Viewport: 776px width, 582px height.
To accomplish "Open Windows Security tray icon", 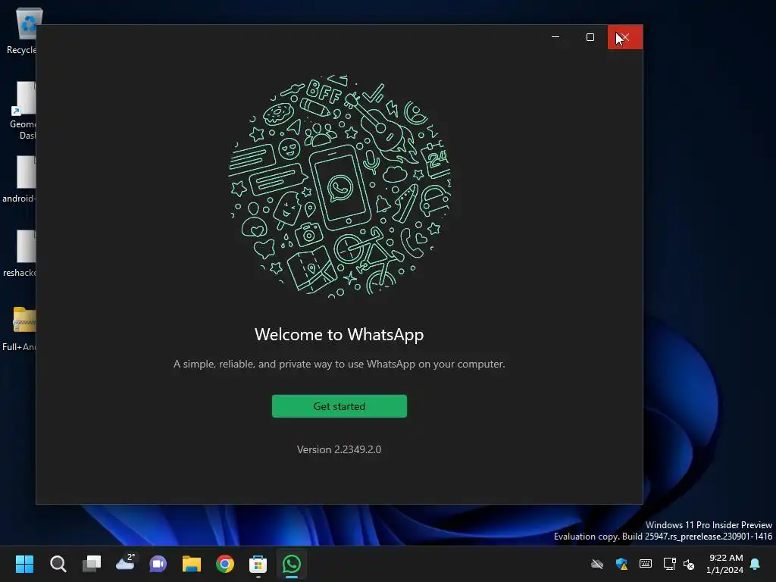I will (x=621, y=564).
